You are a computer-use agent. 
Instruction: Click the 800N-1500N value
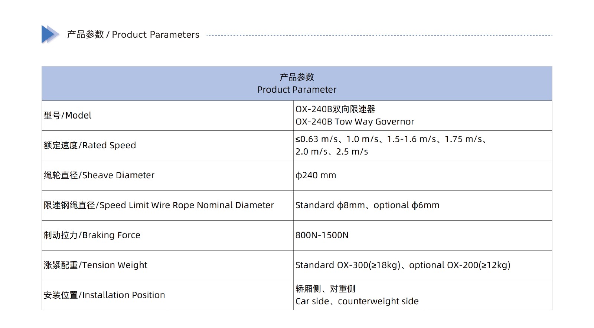(322, 235)
